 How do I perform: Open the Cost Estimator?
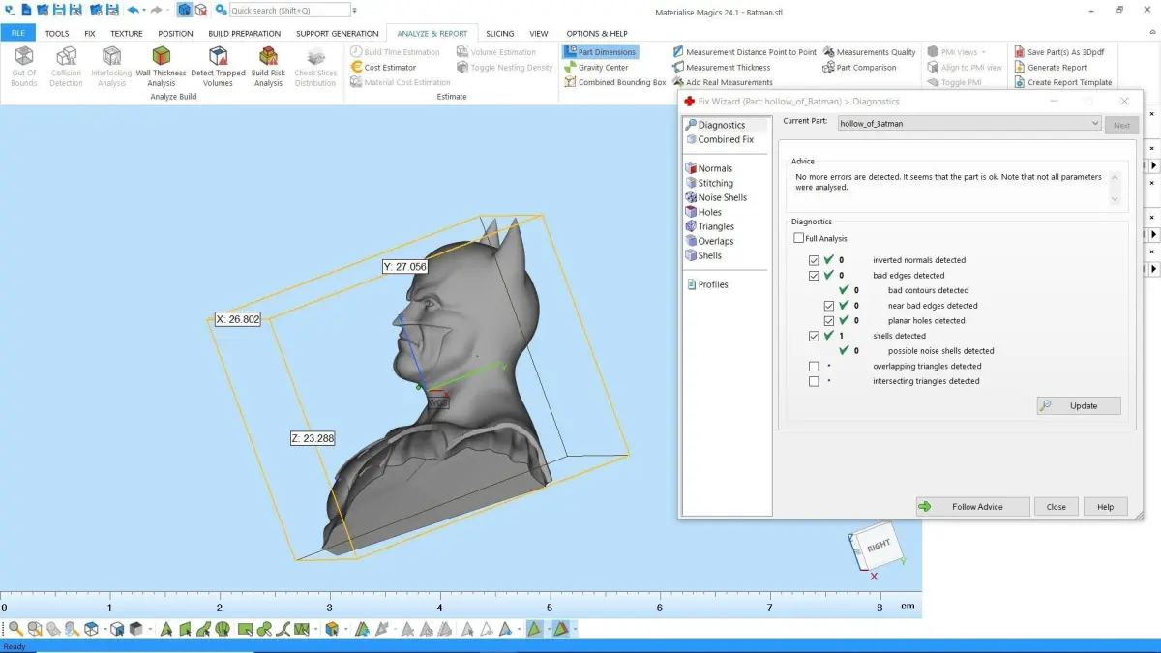(383, 68)
